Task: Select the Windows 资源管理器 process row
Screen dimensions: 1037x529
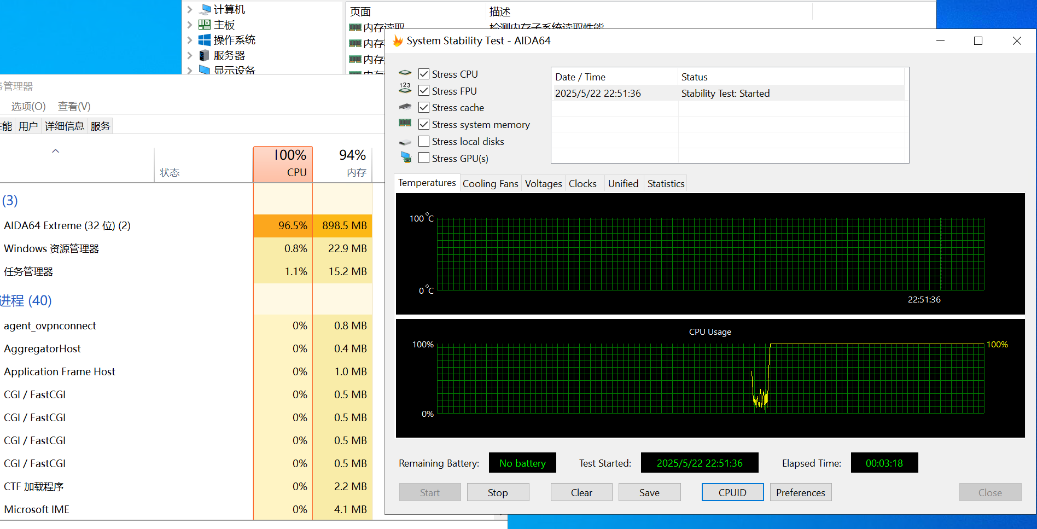Action: (x=186, y=248)
